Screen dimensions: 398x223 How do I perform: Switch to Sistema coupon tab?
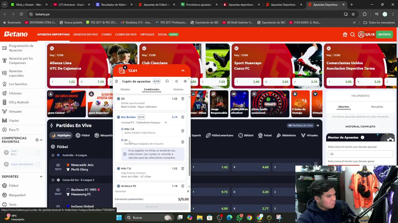coord(178,90)
